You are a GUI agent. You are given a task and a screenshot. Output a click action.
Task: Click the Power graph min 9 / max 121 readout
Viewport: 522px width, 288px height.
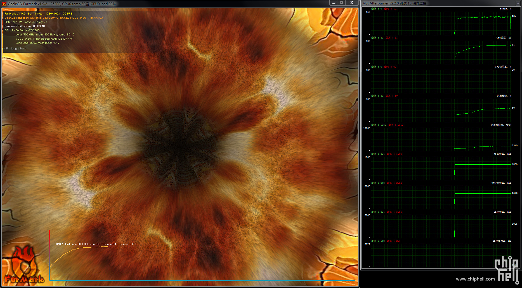point(384,9)
